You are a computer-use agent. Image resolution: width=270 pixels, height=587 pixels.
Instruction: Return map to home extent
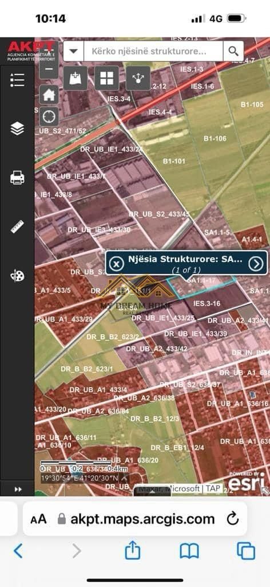[49, 95]
